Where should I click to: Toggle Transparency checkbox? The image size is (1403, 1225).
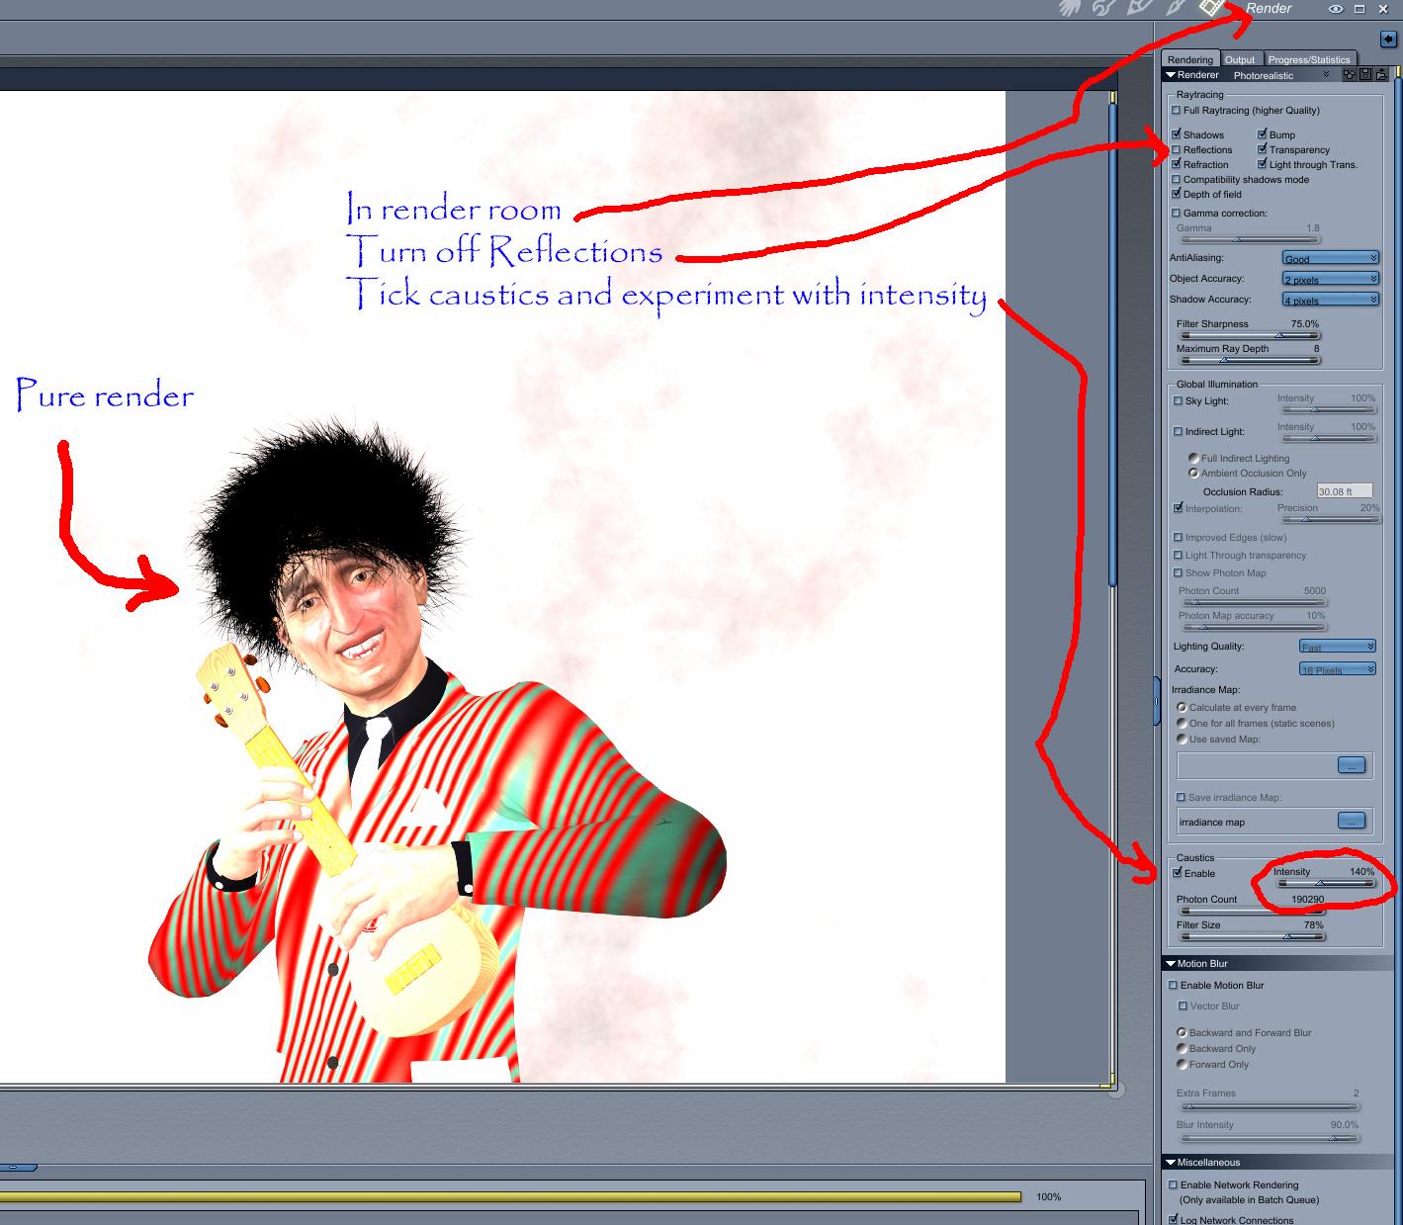coord(1263,149)
